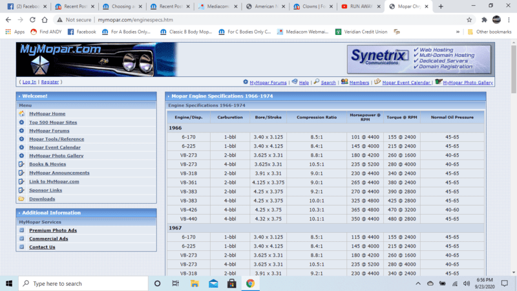Image resolution: width=517 pixels, height=291 pixels.
Task: Reload the page with refresh button
Action: click(x=32, y=19)
